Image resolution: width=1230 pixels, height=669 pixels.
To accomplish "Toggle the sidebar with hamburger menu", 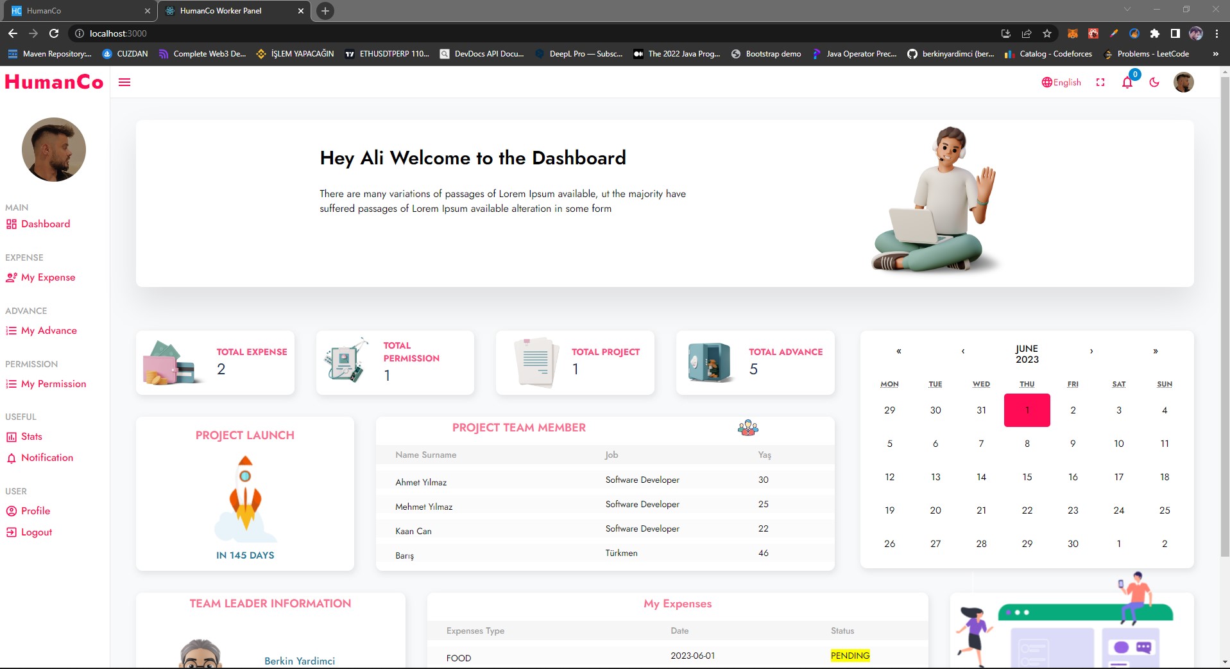I will (x=124, y=82).
